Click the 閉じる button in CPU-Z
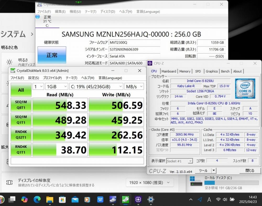This screenshot has width=262, height=206. point(250,171)
